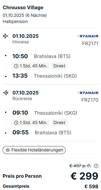Click the Direkt badge on the return flight
The image size is (101, 190).
(x=59, y=123)
